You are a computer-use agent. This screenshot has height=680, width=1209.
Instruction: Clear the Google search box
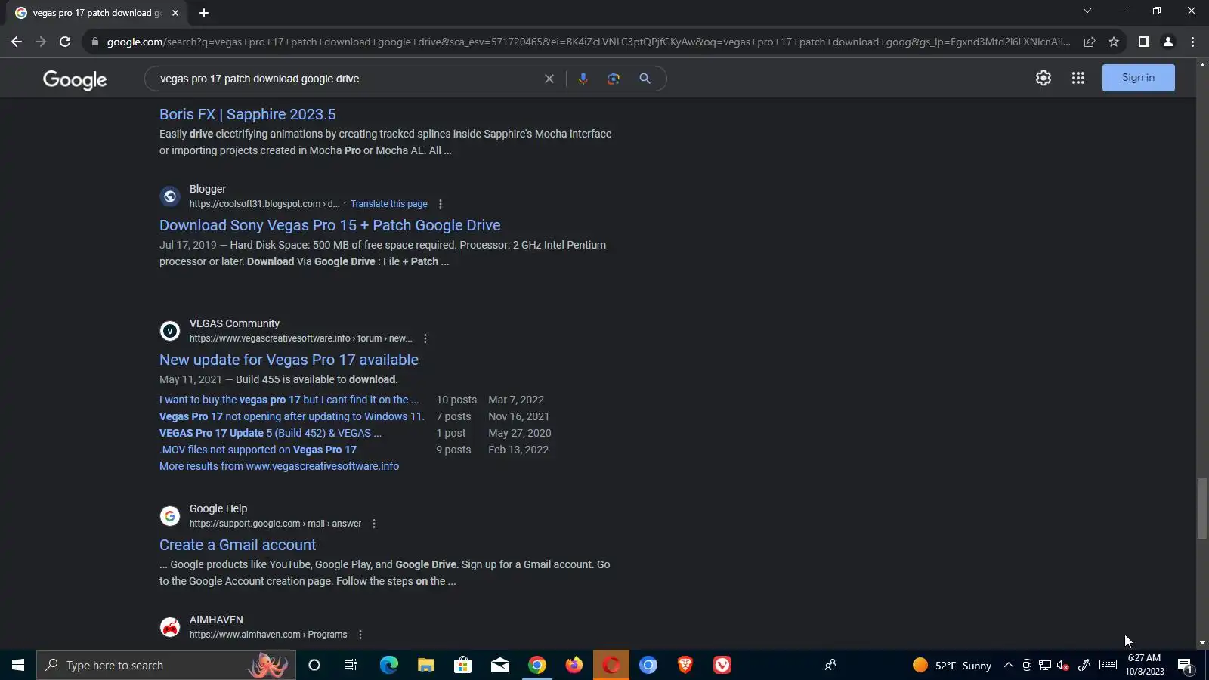point(549,79)
